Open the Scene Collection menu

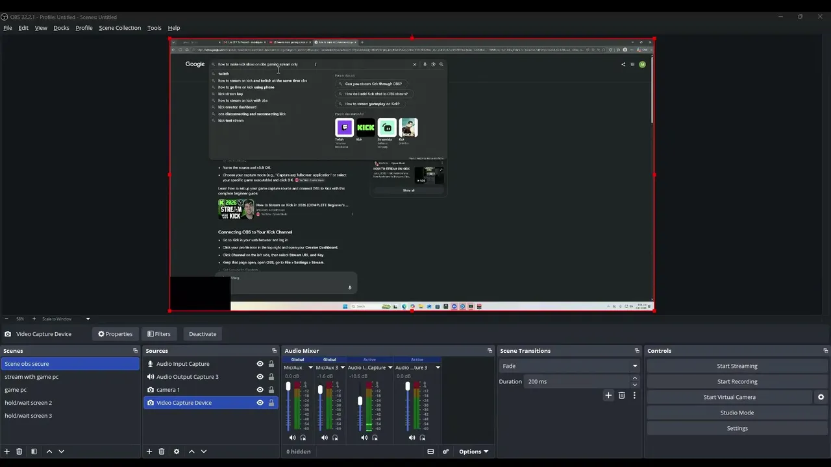(x=119, y=28)
